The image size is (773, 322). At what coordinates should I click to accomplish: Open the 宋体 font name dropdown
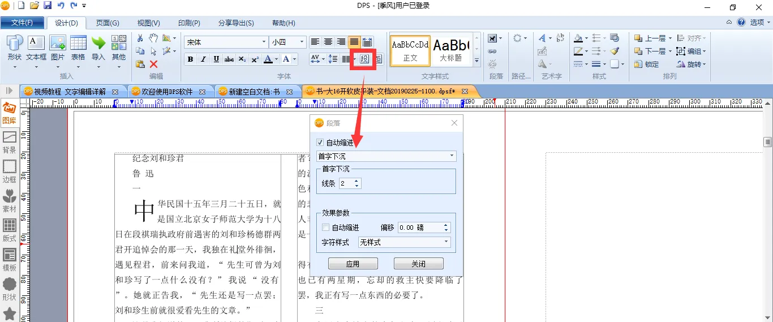[x=264, y=42]
